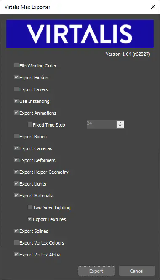Viewport: 160px width, 280px height.
Task: Enable Export Vertex Colours
Action: [x=16, y=242]
